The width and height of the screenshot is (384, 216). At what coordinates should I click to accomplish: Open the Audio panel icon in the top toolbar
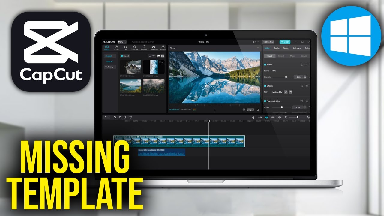point(116,48)
